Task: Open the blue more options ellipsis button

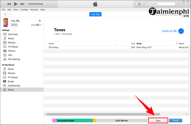Action: pos(181,31)
